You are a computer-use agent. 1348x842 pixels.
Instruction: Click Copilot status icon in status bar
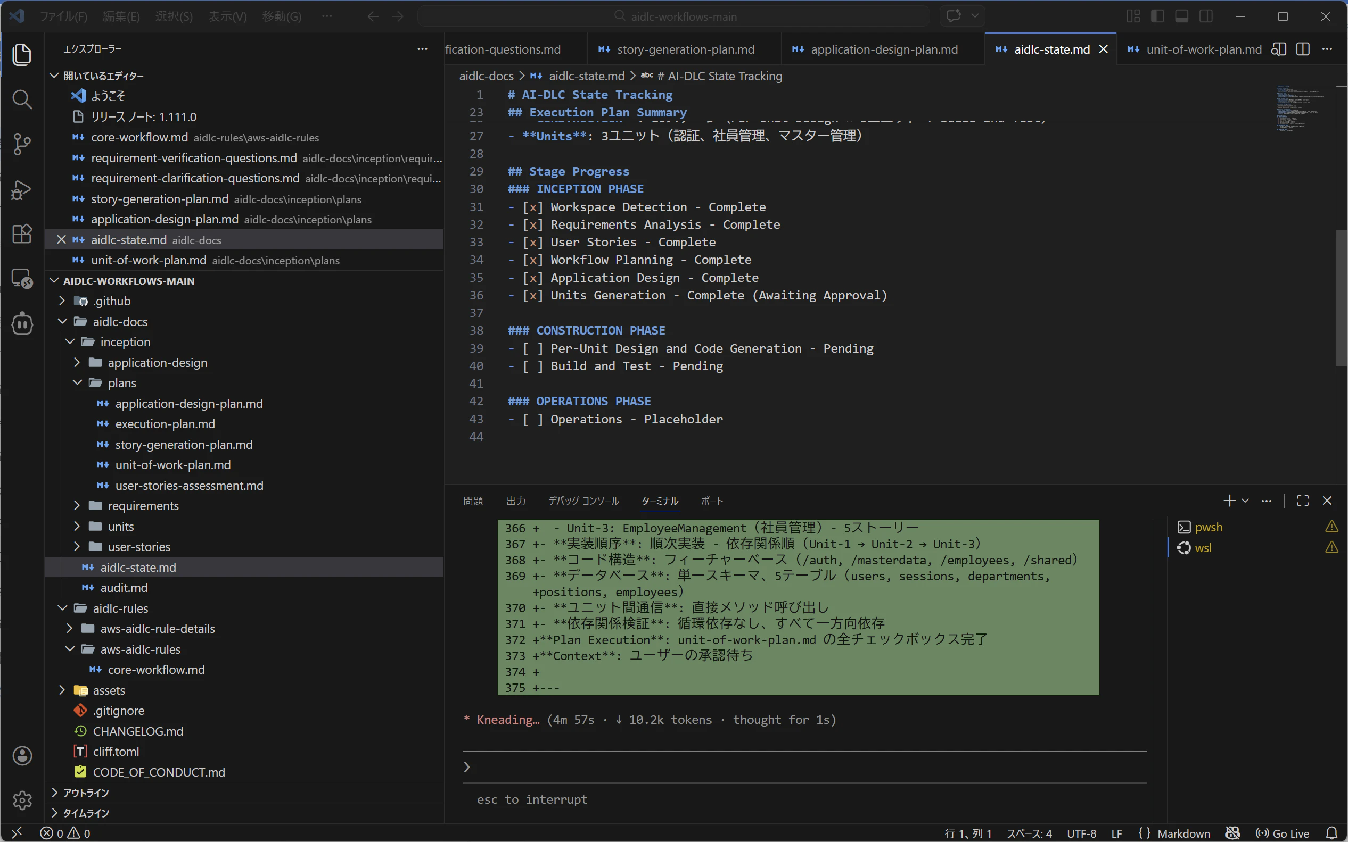pos(1232,833)
